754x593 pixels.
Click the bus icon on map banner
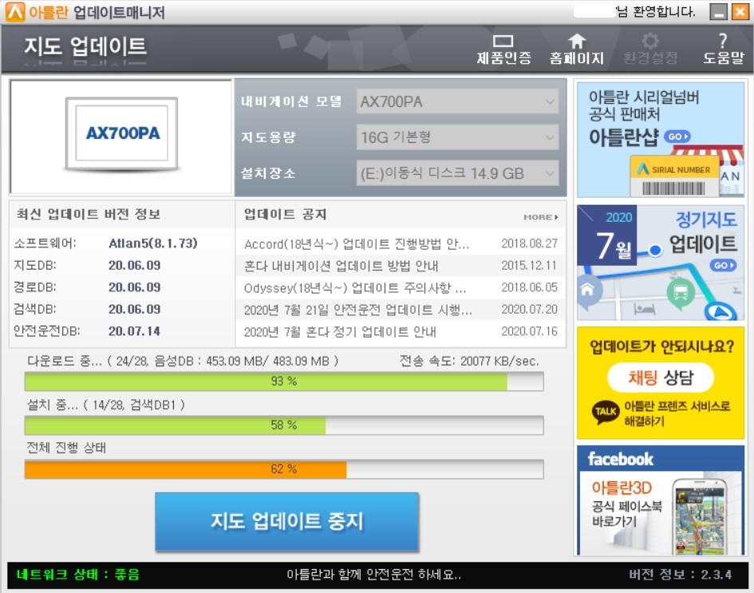point(681,292)
